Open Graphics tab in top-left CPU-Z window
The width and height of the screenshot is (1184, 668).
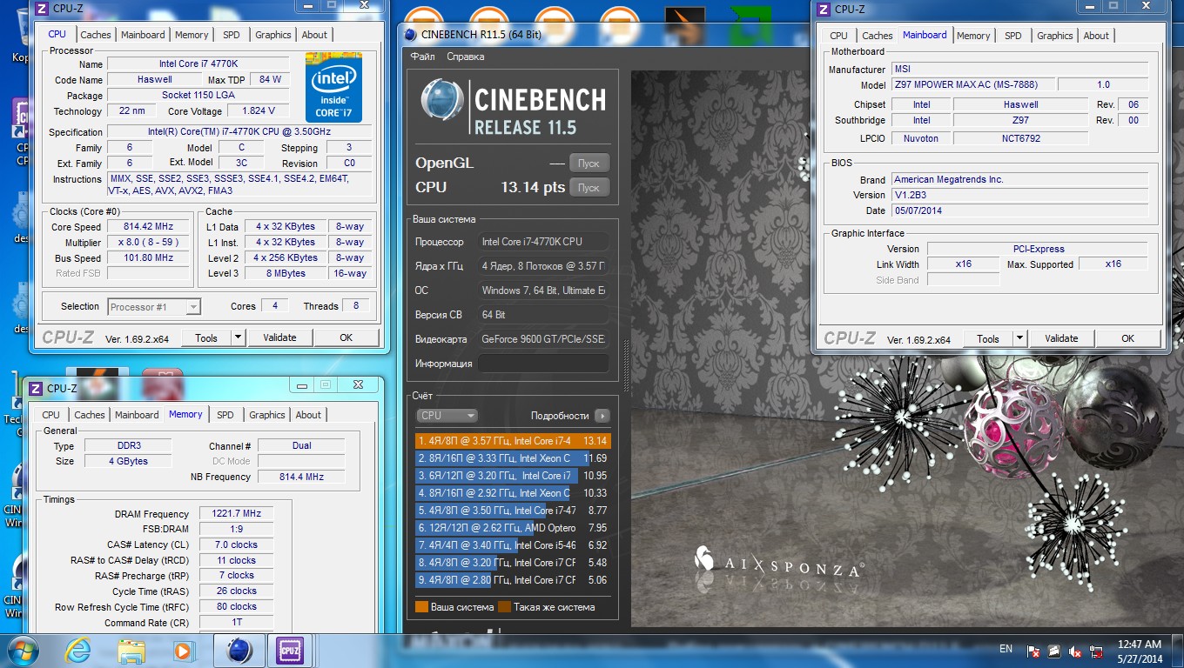pos(273,35)
